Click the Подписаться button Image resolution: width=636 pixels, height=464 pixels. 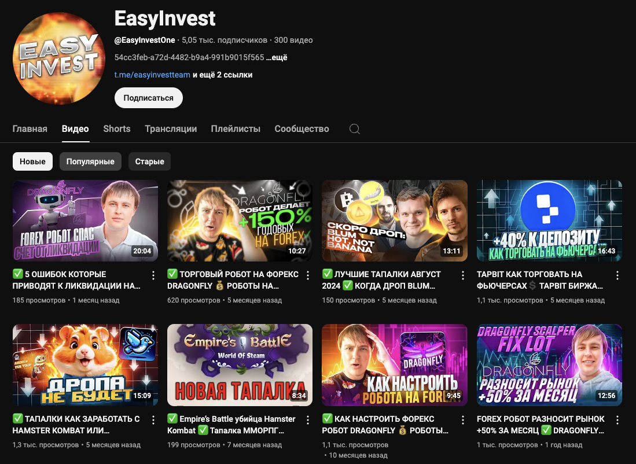coord(148,98)
